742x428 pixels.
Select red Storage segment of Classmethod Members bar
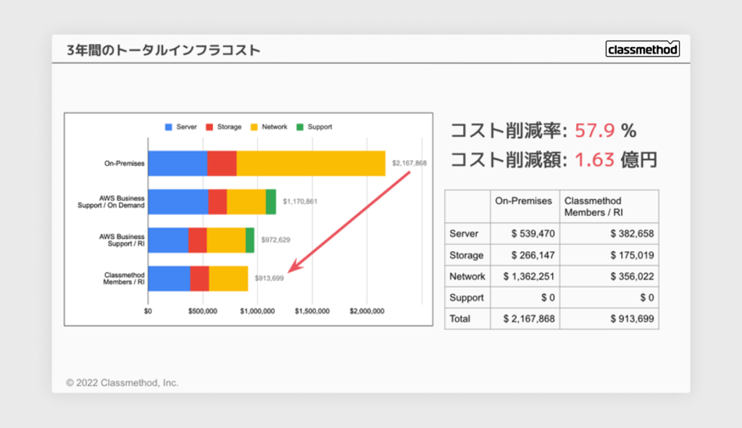tap(199, 278)
